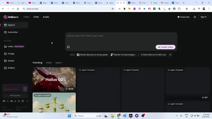
Task: Select the Agent feed tab
Action: point(58,63)
